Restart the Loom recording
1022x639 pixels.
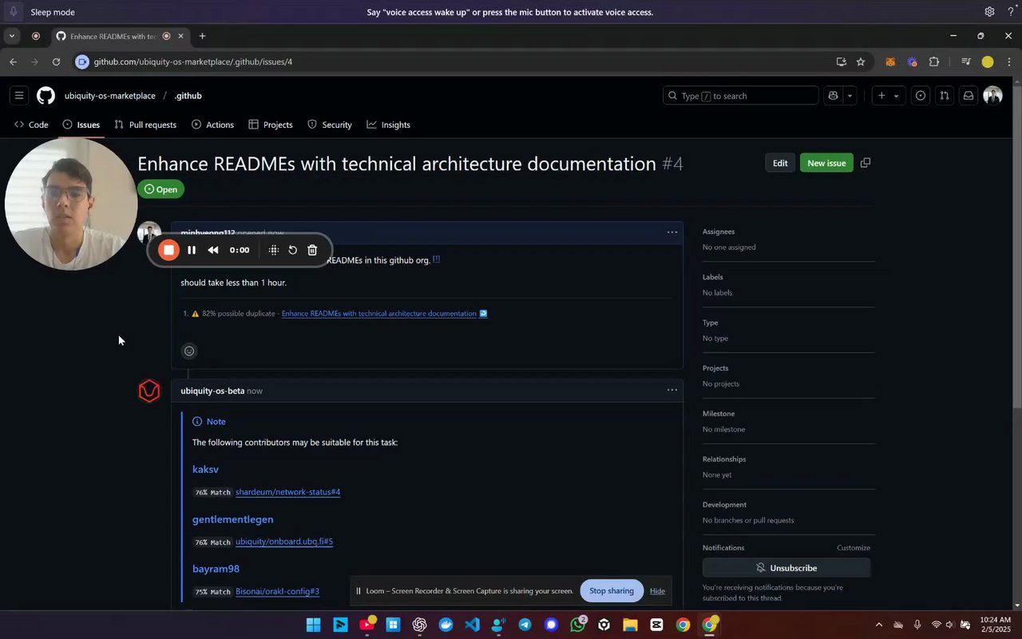(x=293, y=250)
